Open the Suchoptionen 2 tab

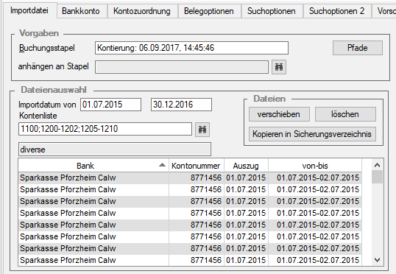click(x=337, y=11)
